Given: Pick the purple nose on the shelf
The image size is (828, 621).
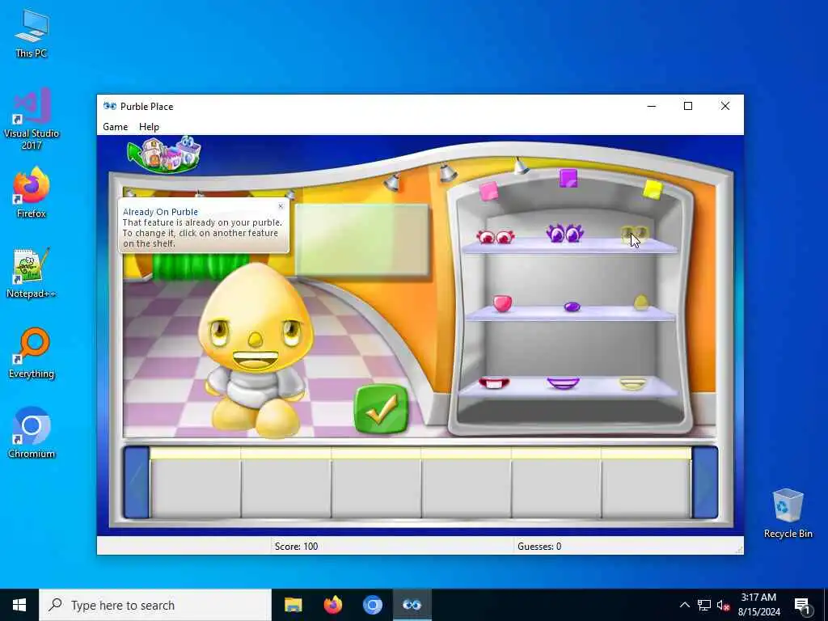Looking at the screenshot, I should coord(572,306).
